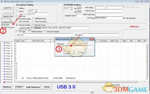
Task: Click the S/N String input field
Action: click(109, 18)
